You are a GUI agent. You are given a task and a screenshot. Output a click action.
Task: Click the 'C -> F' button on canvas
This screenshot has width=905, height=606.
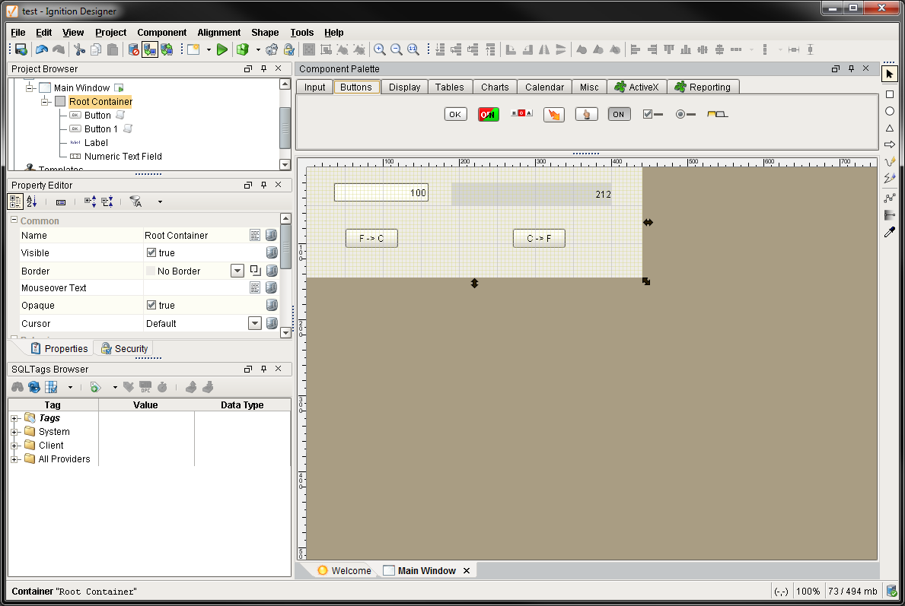tap(539, 238)
